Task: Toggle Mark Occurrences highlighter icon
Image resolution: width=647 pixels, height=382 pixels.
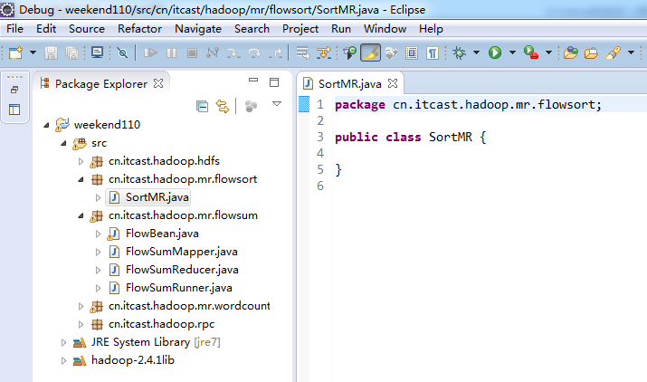Action: click(x=370, y=53)
